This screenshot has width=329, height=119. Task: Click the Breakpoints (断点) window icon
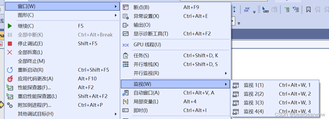(126, 7)
